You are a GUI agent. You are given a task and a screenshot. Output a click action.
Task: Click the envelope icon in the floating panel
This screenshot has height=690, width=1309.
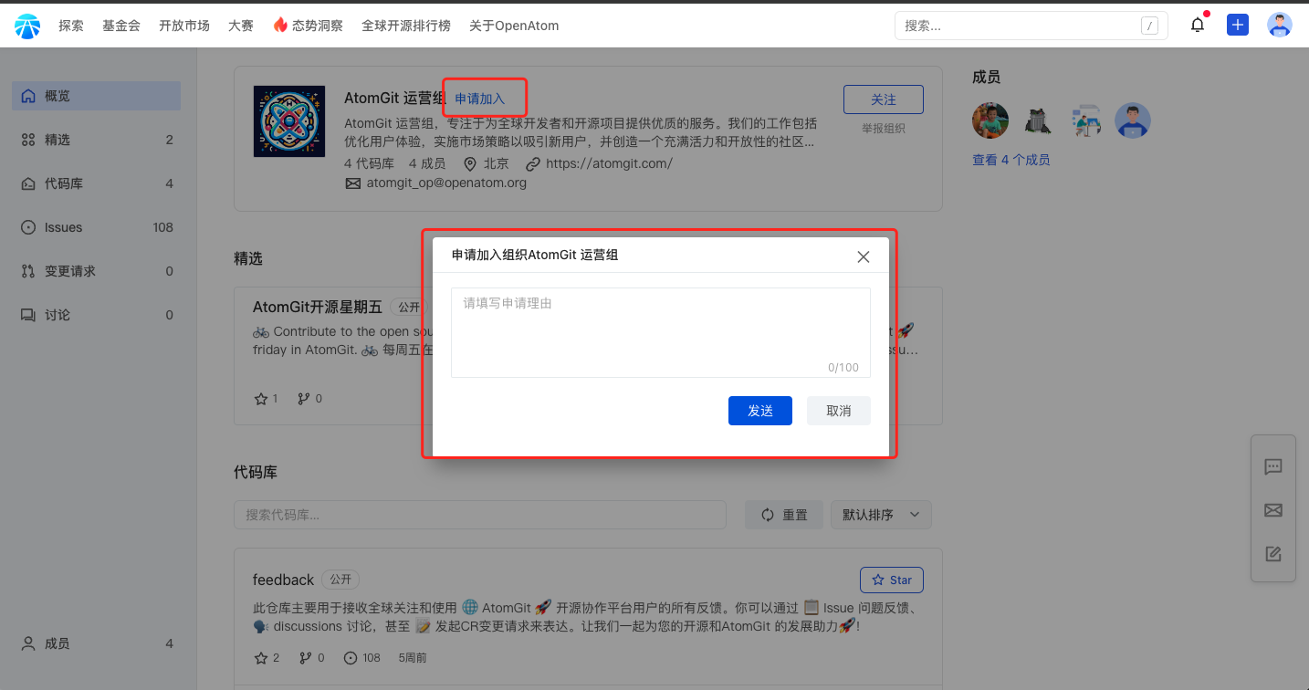point(1273,510)
